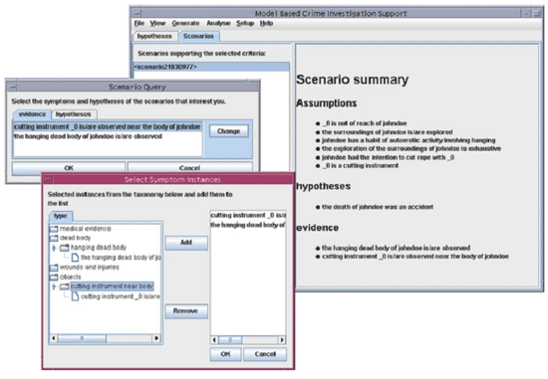
Task: Open window menu icon of main Crime Investigation window
Action: click(x=137, y=13)
